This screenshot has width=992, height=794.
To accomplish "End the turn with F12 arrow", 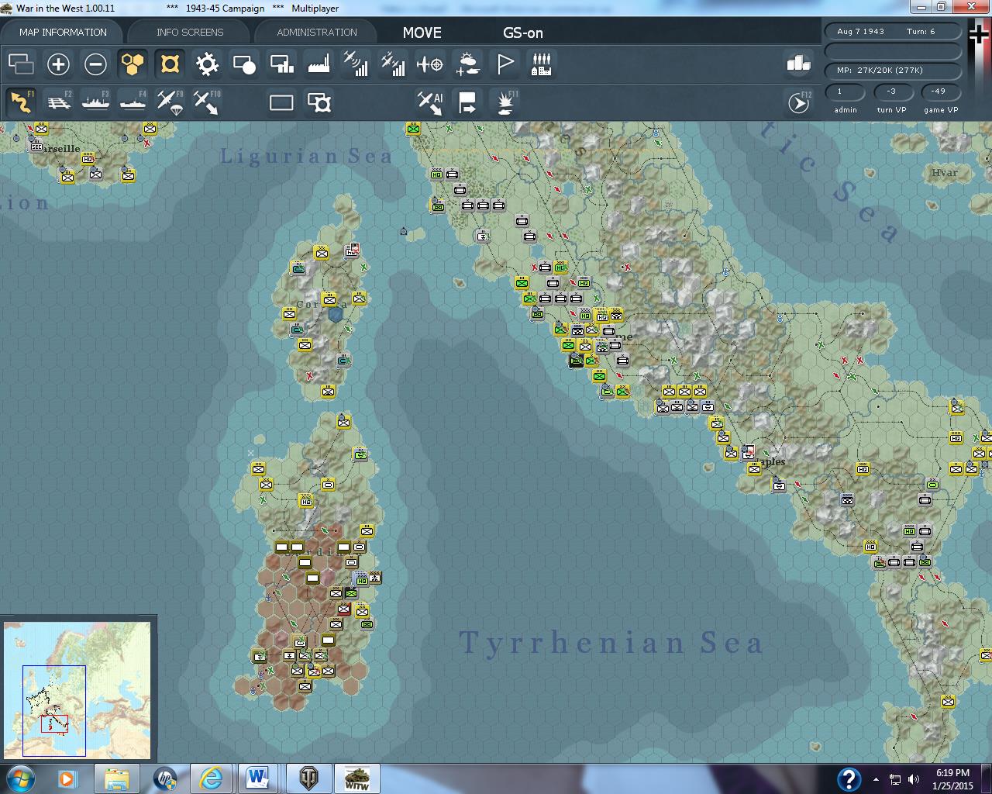I will coord(798,102).
